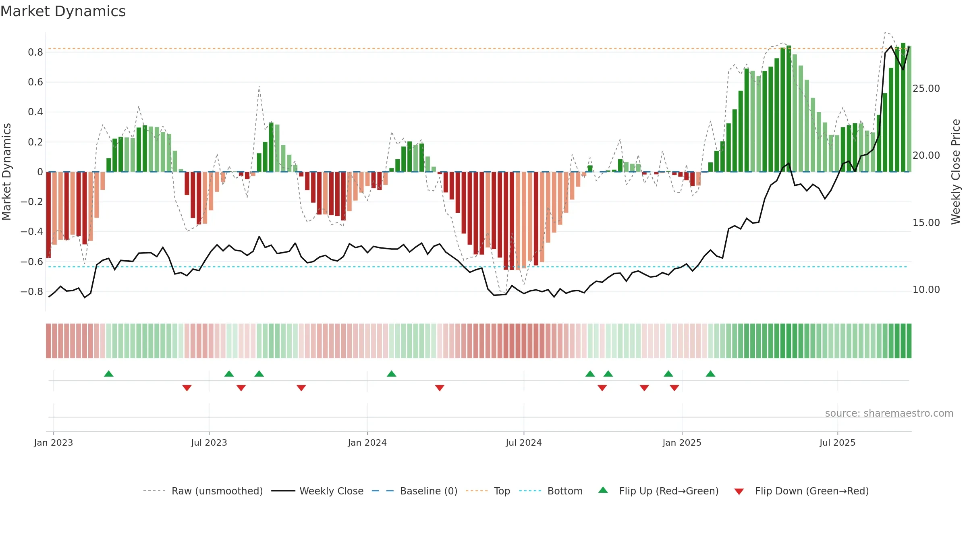Click the vertical Market Dynamics y-axis title
Image resolution: width=967 pixels, height=544 pixels.
[x=6, y=172]
